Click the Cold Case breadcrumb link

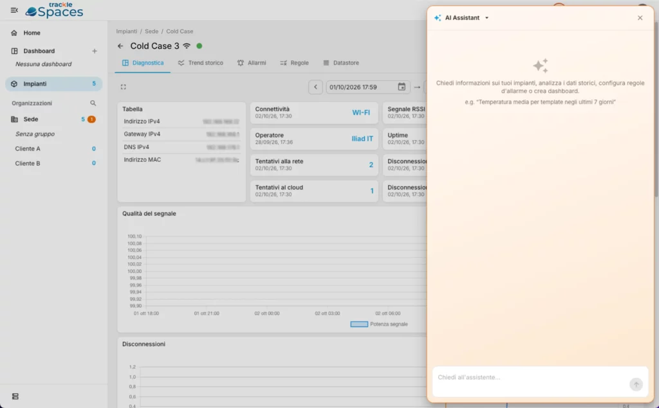coord(180,31)
